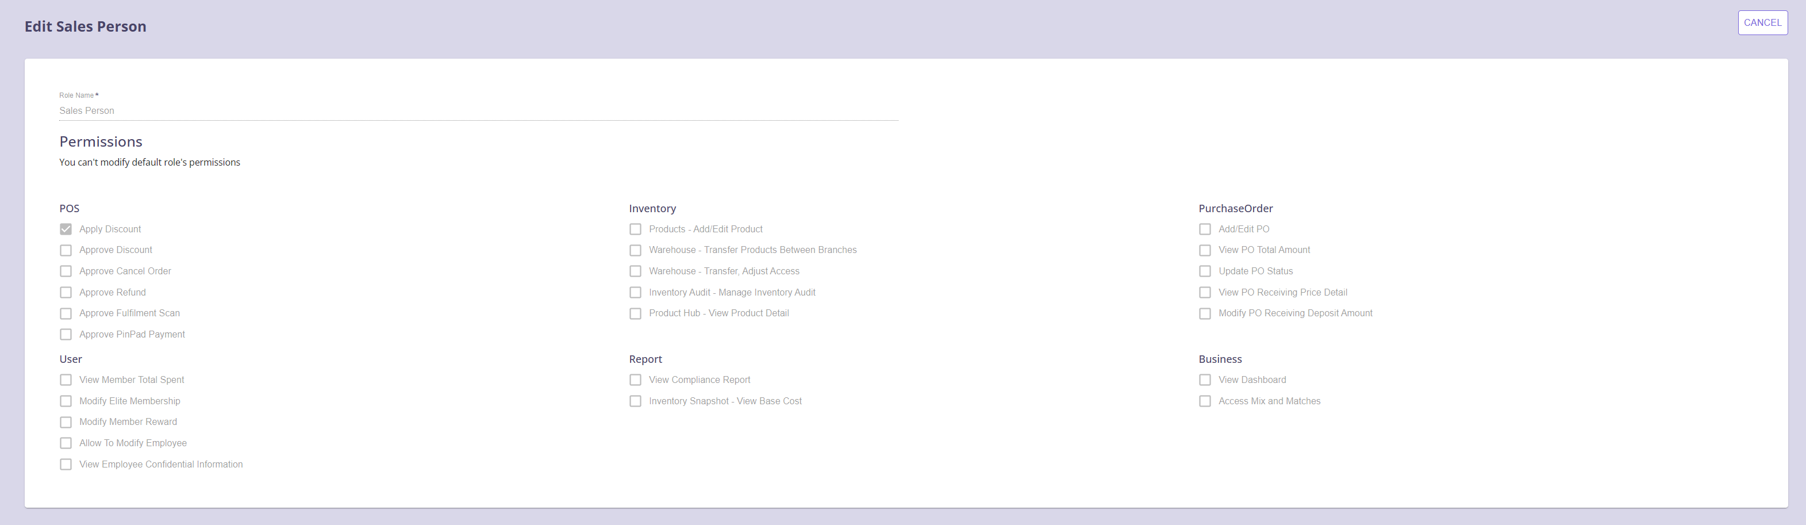
Task: Enable Modify Member Reward checkbox
Action: tap(66, 422)
